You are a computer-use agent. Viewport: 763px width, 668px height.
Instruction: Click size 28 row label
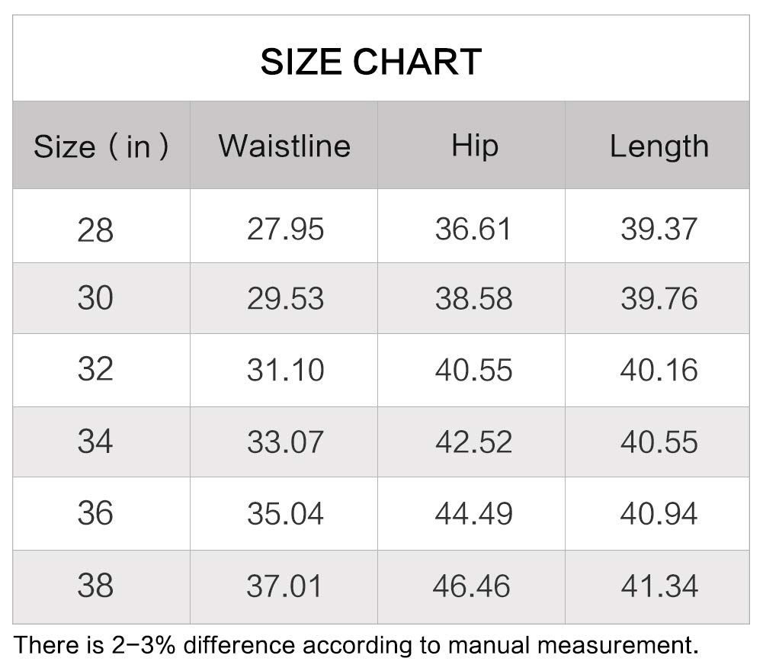pos(95,230)
